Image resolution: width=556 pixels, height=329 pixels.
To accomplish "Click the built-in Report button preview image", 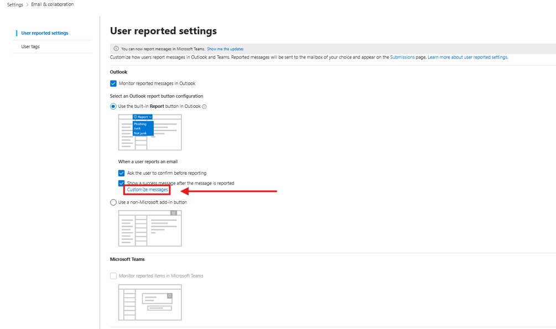I will point(150,132).
